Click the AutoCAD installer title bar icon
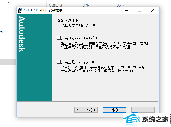 [x=20, y=10]
